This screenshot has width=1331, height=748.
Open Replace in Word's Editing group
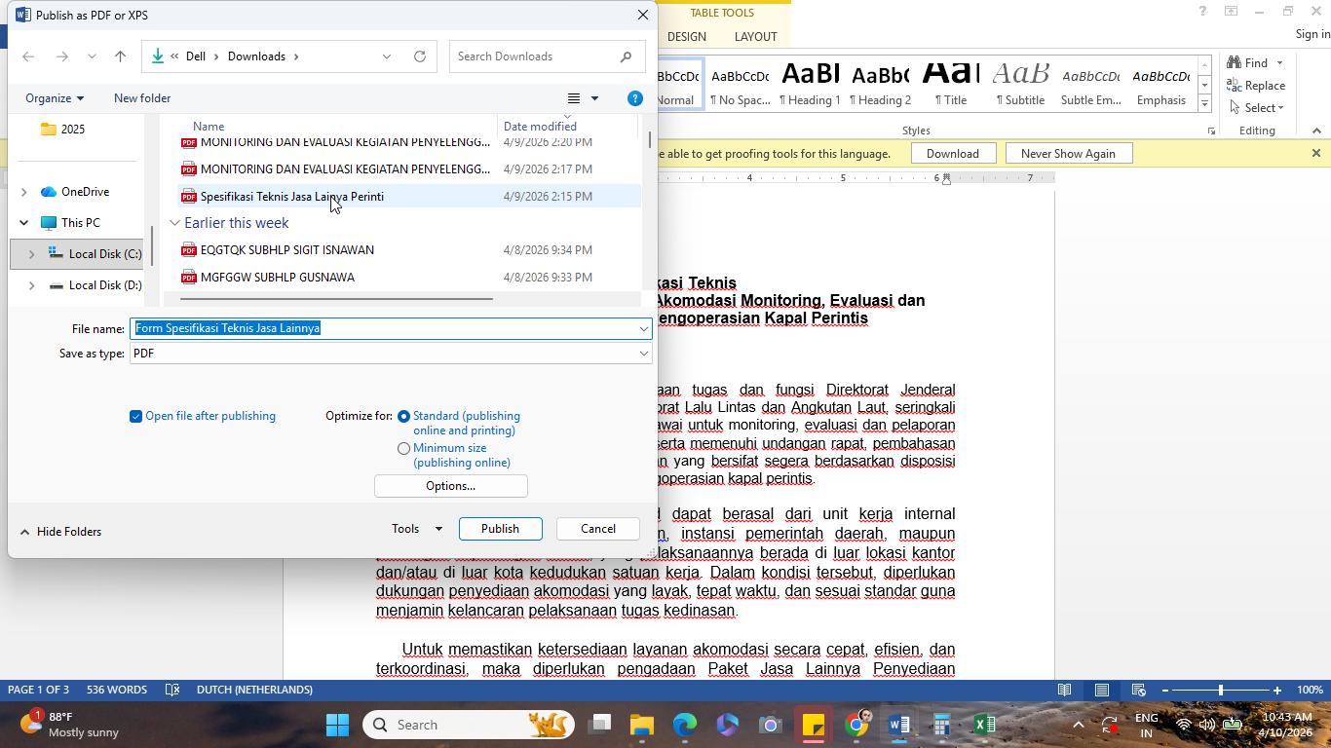click(1256, 85)
